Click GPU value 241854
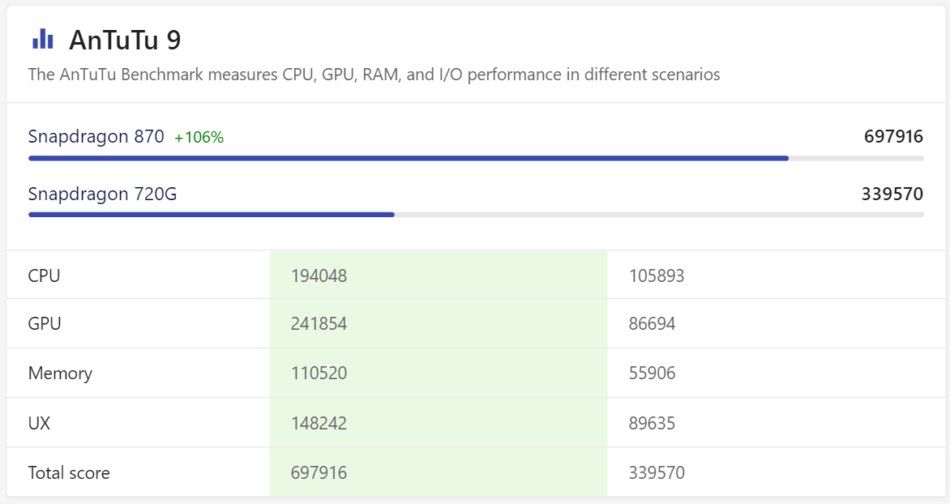 tap(319, 323)
